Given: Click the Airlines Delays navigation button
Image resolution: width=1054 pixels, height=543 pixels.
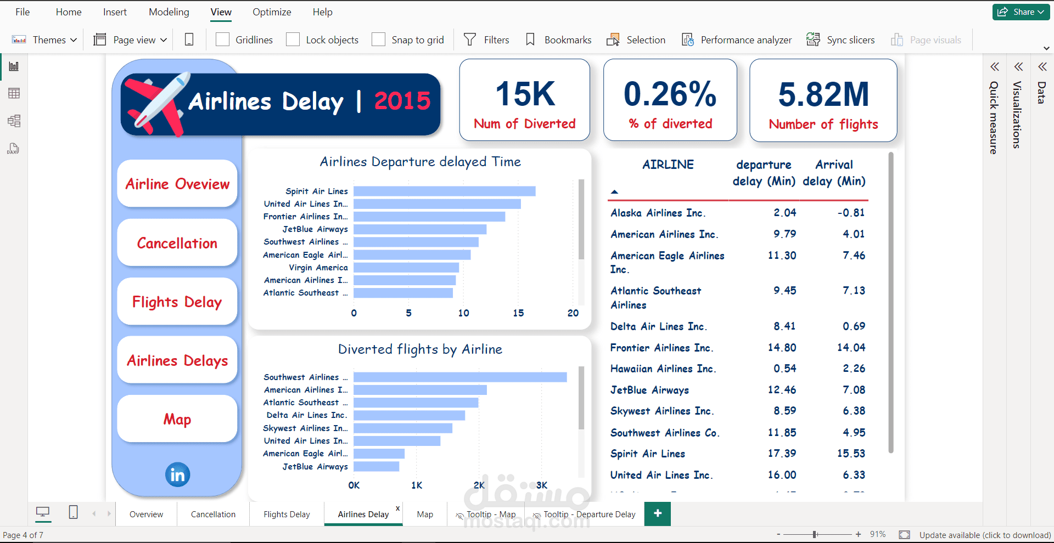Looking at the screenshot, I should 177,360.
